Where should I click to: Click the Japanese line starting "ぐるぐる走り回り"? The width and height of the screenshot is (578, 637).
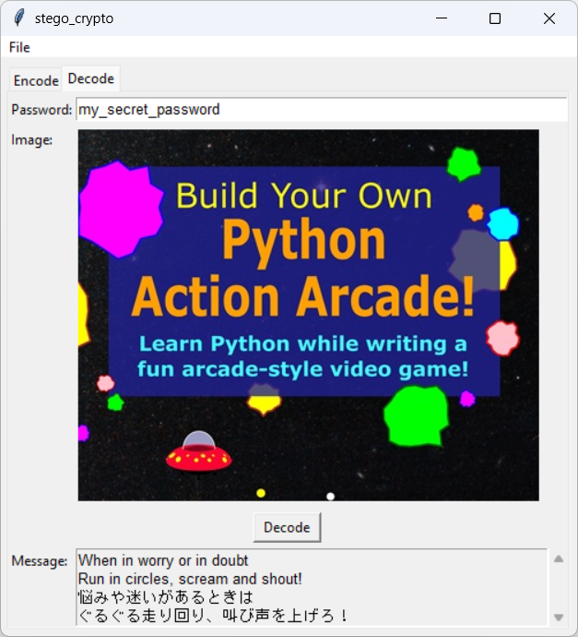pos(213,616)
